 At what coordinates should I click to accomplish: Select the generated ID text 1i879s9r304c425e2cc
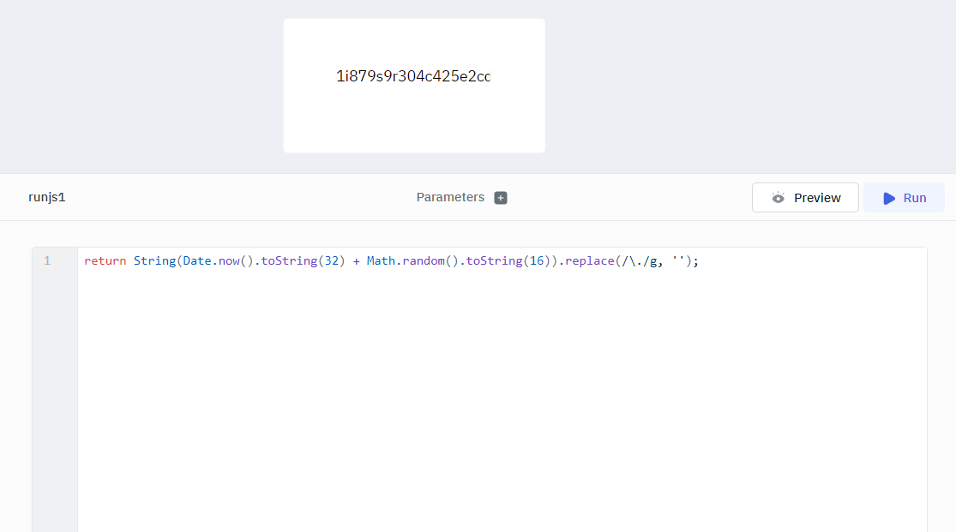[413, 76]
